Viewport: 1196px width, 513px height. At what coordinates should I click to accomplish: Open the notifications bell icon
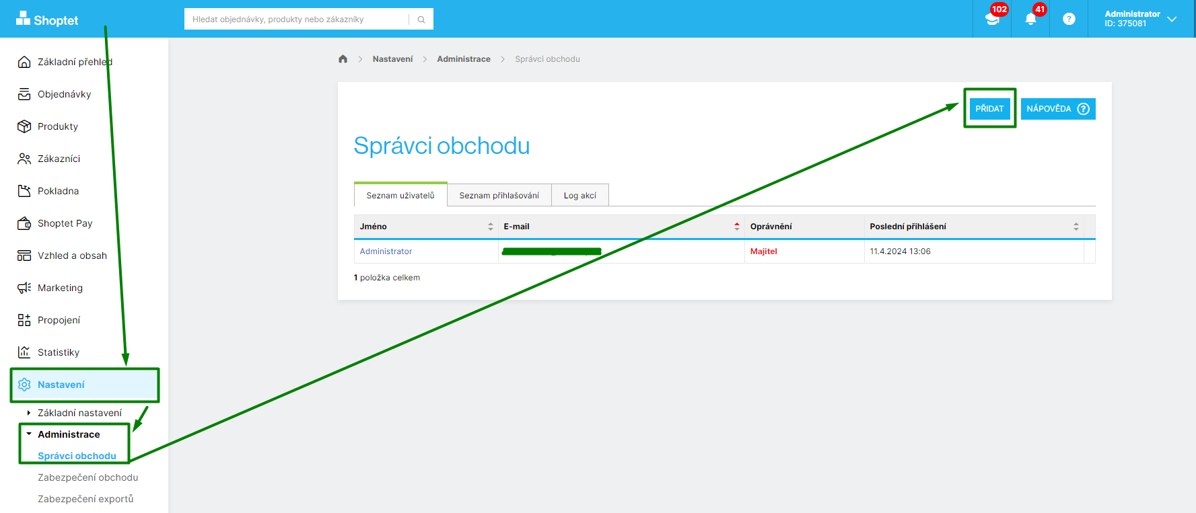tap(1030, 19)
